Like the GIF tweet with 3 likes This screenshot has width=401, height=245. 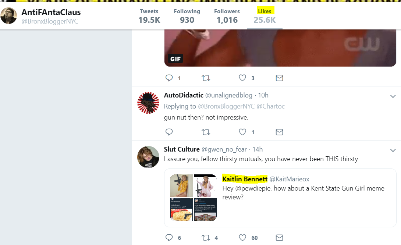[x=242, y=78]
